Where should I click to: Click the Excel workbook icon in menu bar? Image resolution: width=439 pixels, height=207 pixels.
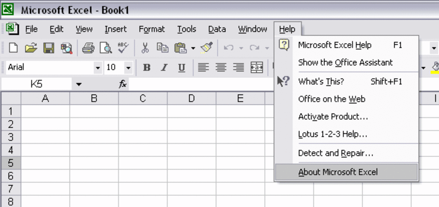click(13, 28)
